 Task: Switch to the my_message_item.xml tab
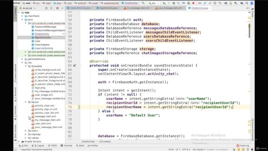point(138,8)
